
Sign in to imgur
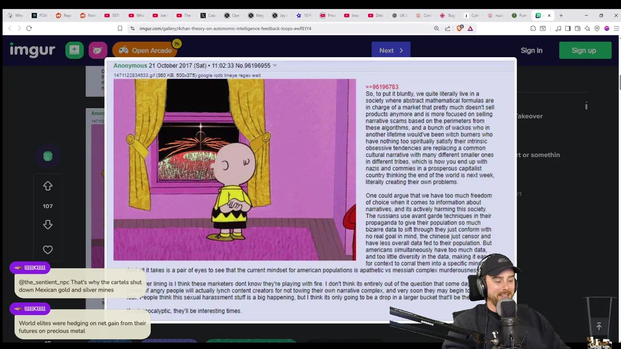(x=531, y=50)
